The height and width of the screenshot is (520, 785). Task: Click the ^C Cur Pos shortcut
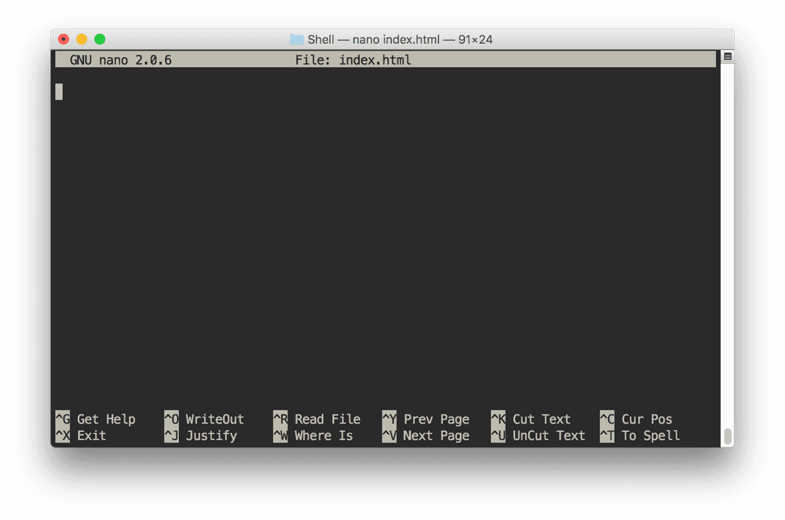coord(636,420)
